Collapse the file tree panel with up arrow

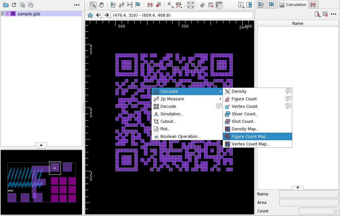(41, 145)
